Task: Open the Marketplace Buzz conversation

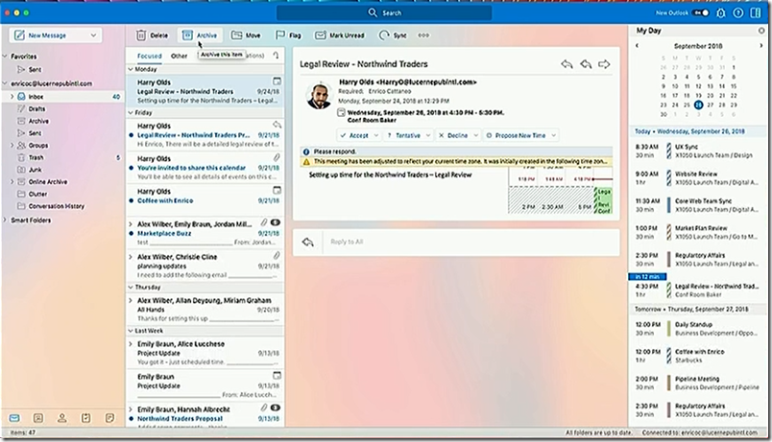Action: click(205, 233)
